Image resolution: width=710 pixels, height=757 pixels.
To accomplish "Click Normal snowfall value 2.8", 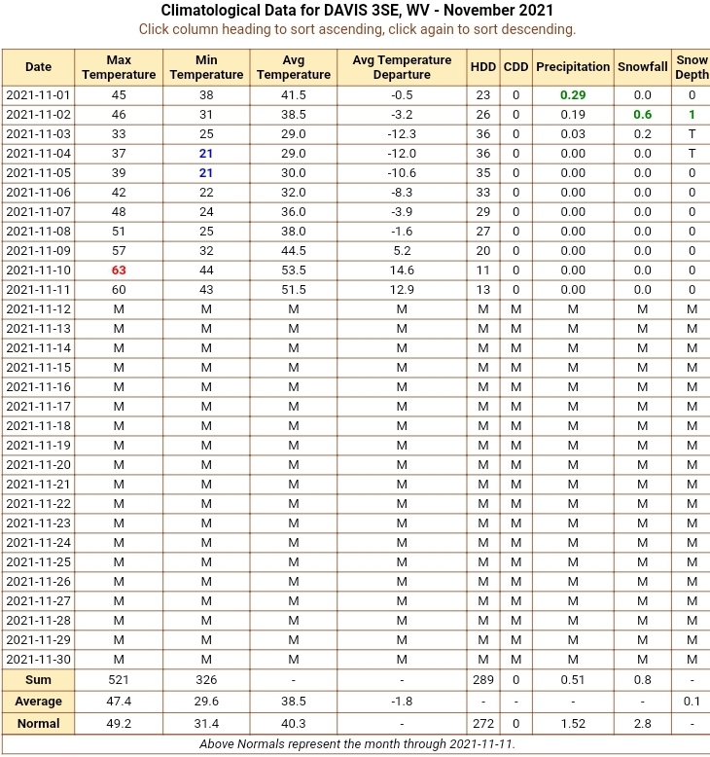I will click(643, 724).
